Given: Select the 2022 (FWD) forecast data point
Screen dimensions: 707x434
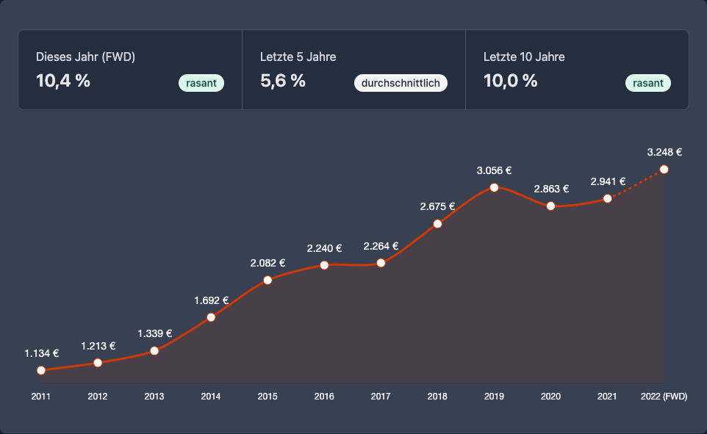Looking at the screenshot, I should 664,170.
